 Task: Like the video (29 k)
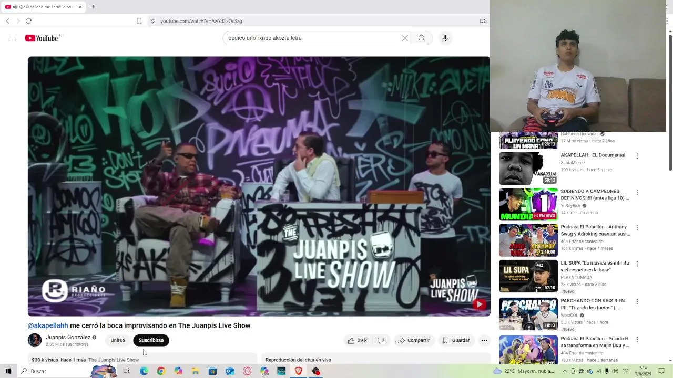357,340
